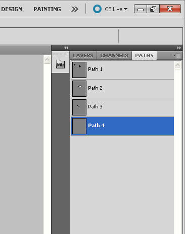Viewport: 185px width, 234px height.
Task: Click the Path 1 thumbnail
Action: [x=79, y=70]
